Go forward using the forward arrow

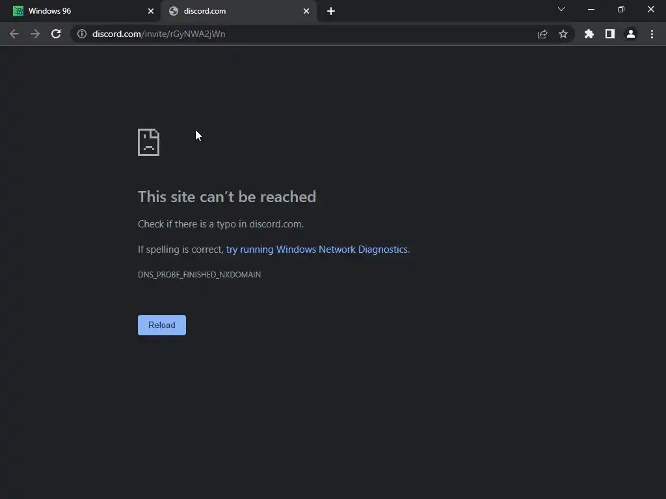(x=35, y=34)
